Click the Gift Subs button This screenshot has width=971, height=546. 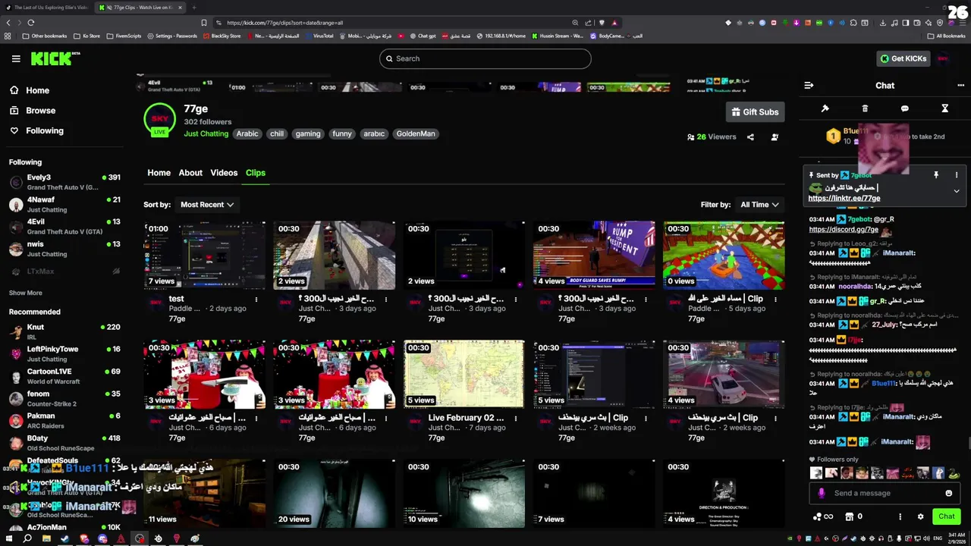tap(755, 112)
